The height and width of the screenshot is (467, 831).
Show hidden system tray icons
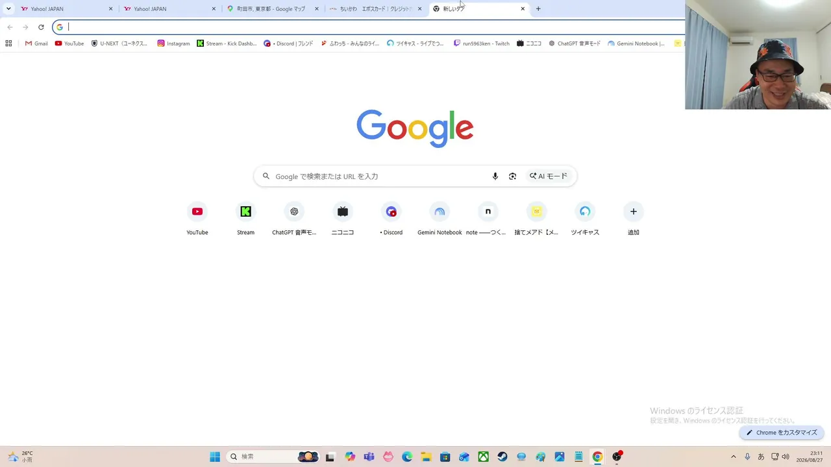[x=734, y=457]
